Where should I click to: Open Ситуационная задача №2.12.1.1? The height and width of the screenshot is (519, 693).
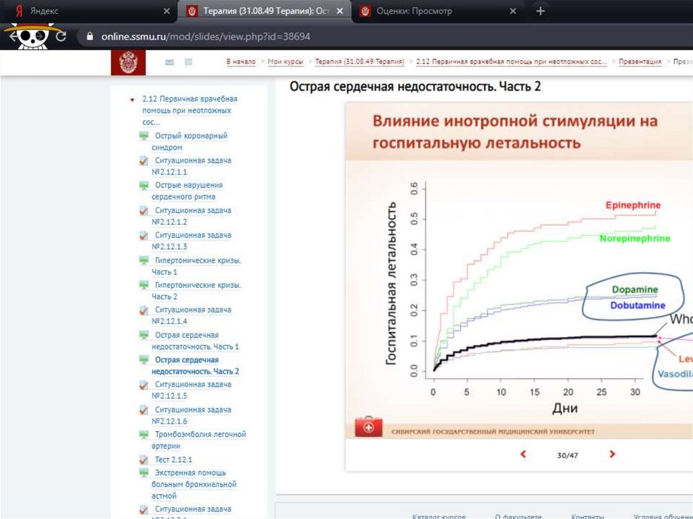[191, 166]
